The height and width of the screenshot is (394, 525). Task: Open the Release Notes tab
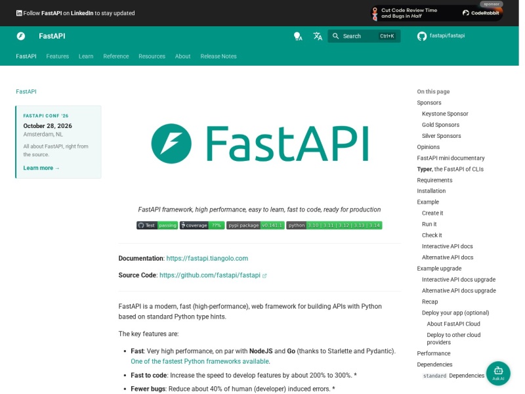(x=219, y=56)
